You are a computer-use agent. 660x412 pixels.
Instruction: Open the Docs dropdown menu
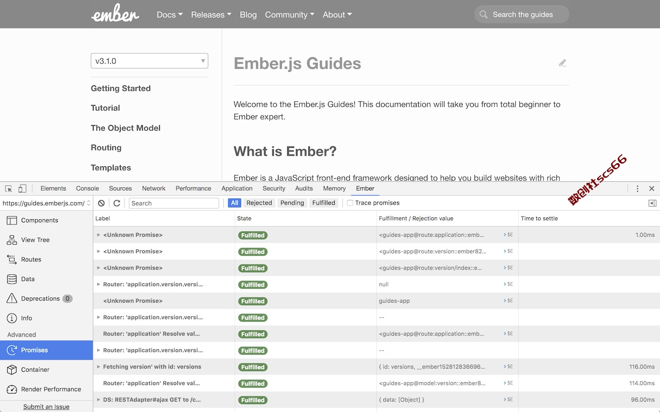pos(170,14)
